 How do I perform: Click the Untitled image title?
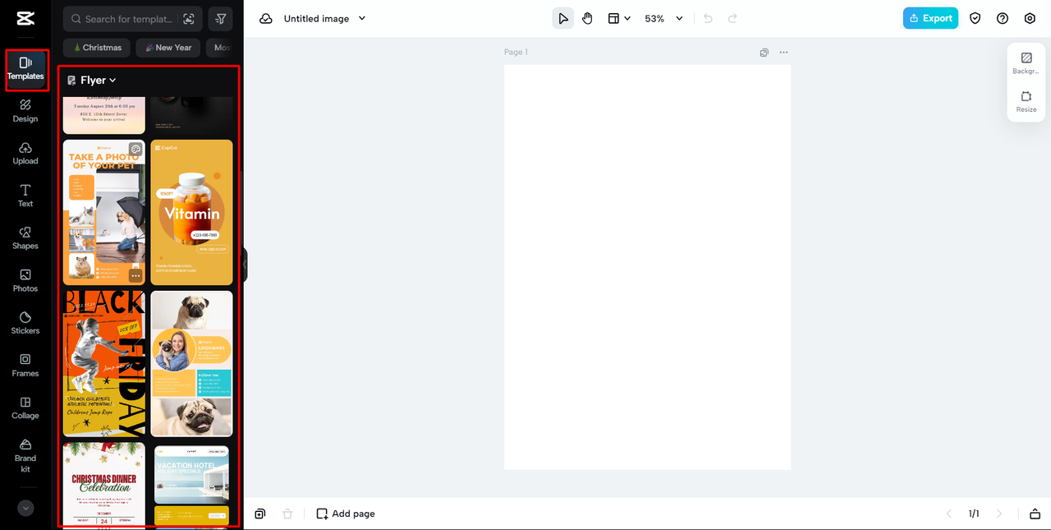pyautogui.click(x=316, y=18)
